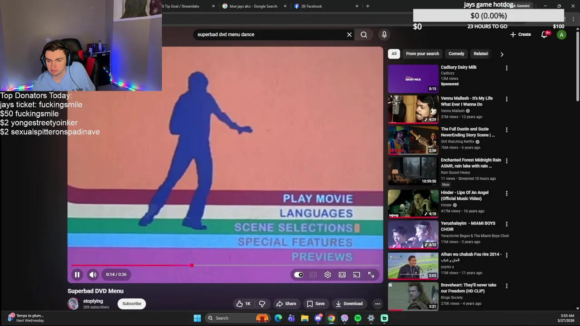Open options menu for Dustin and Suzie video
This screenshot has width=580, height=326.
click(507, 130)
